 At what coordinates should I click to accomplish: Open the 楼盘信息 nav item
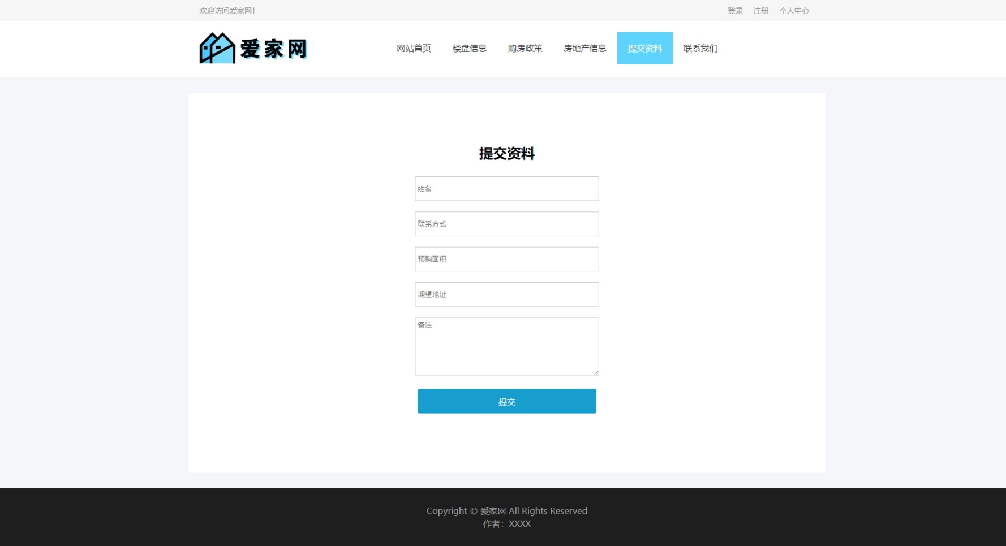(x=469, y=49)
